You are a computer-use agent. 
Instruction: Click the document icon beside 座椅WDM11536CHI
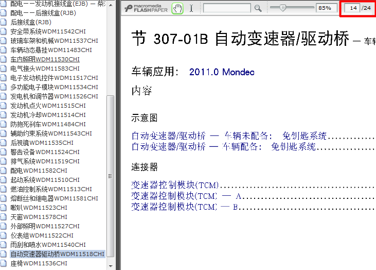click(x=5, y=263)
